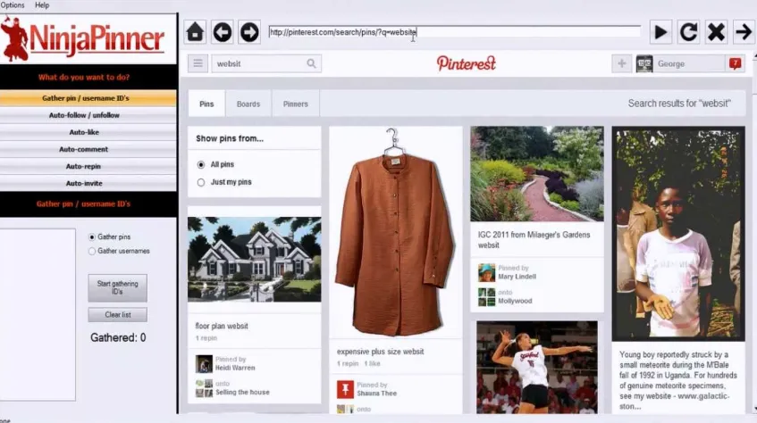Screen dimensions: 757x423
Task: Choose the Auto-invite task
Action: tap(88, 183)
